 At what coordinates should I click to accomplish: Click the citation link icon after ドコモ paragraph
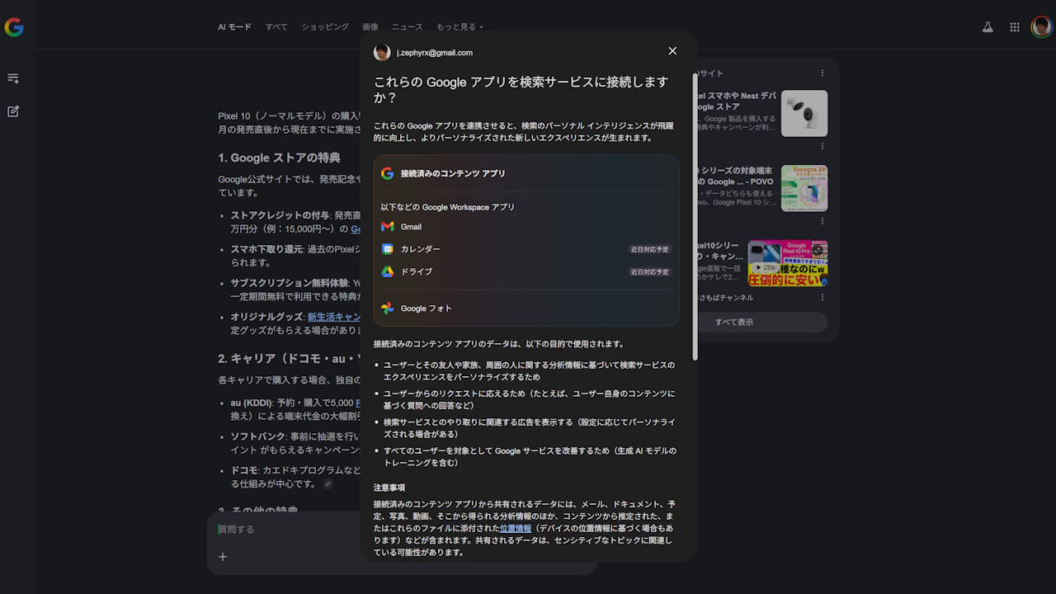pos(328,484)
